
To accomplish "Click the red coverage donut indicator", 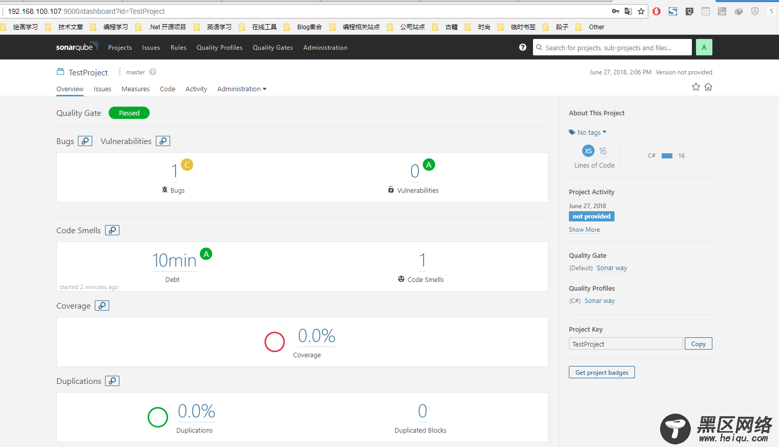I will [x=275, y=342].
